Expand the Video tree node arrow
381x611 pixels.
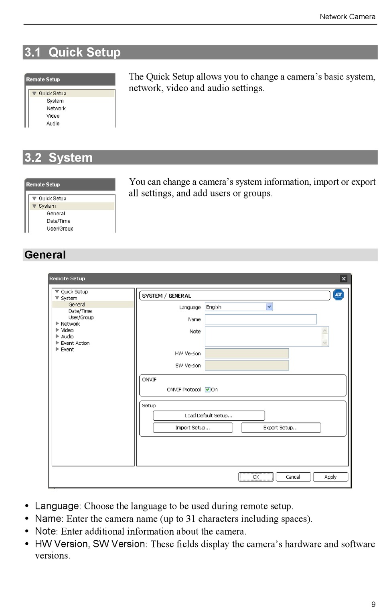[57, 330]
